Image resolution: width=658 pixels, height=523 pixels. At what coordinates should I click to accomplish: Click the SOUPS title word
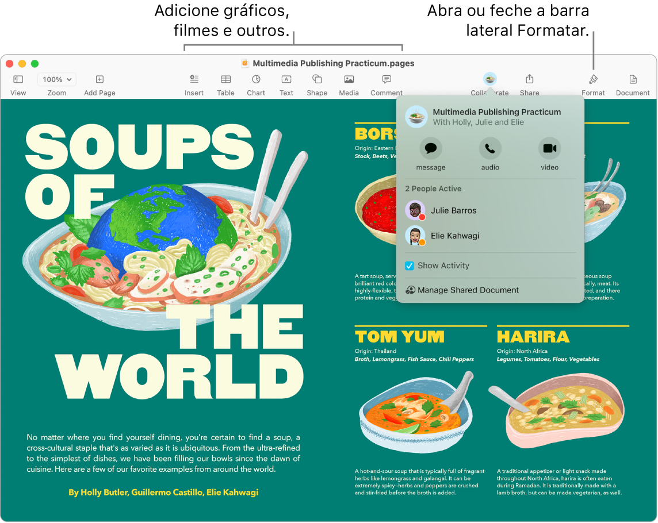(140, 146)
